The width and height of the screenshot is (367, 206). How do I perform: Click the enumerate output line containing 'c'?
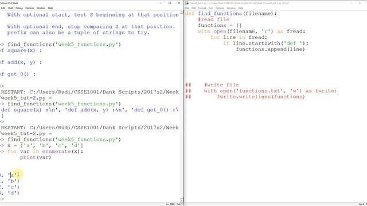(10, 187)
